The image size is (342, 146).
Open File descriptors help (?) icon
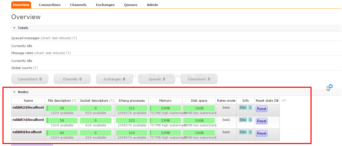point(74,101)
